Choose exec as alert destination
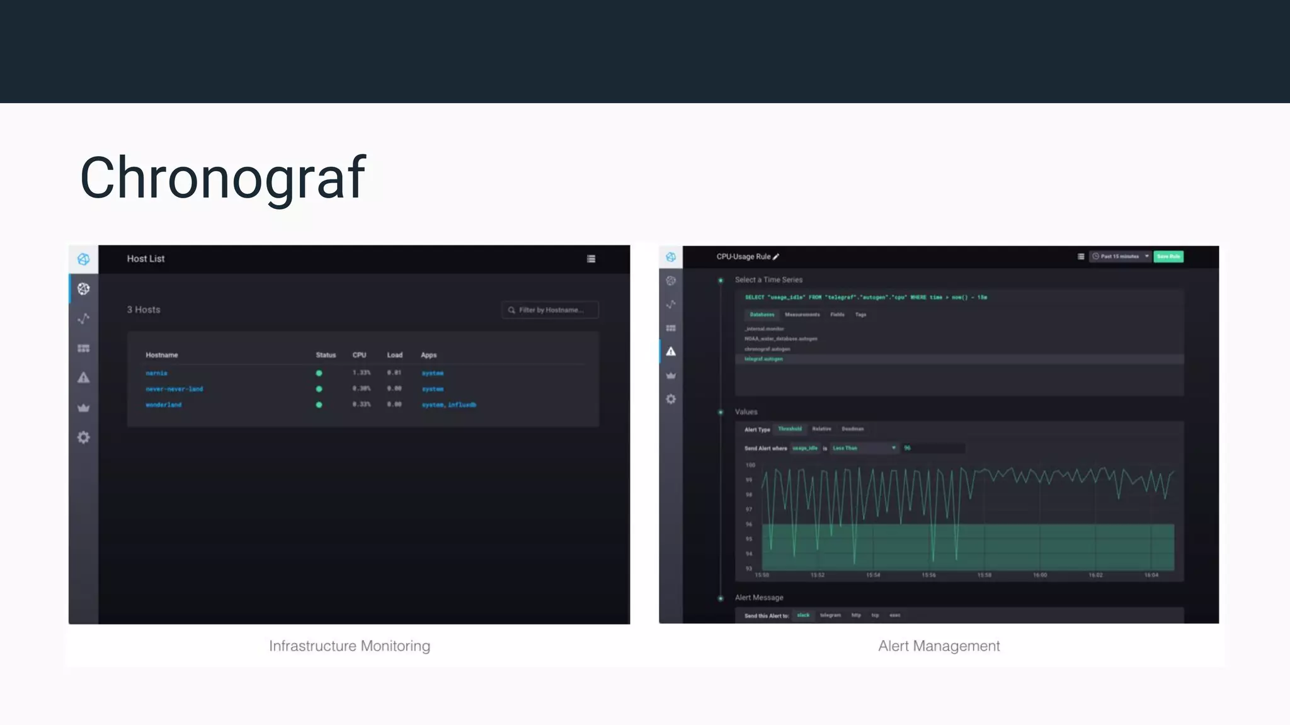 (894, 615)
